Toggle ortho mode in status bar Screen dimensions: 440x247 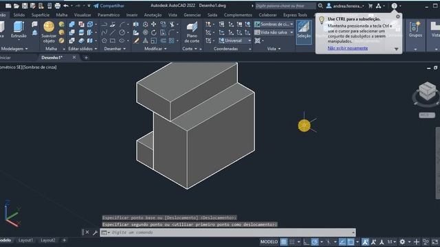pos(306,242)
